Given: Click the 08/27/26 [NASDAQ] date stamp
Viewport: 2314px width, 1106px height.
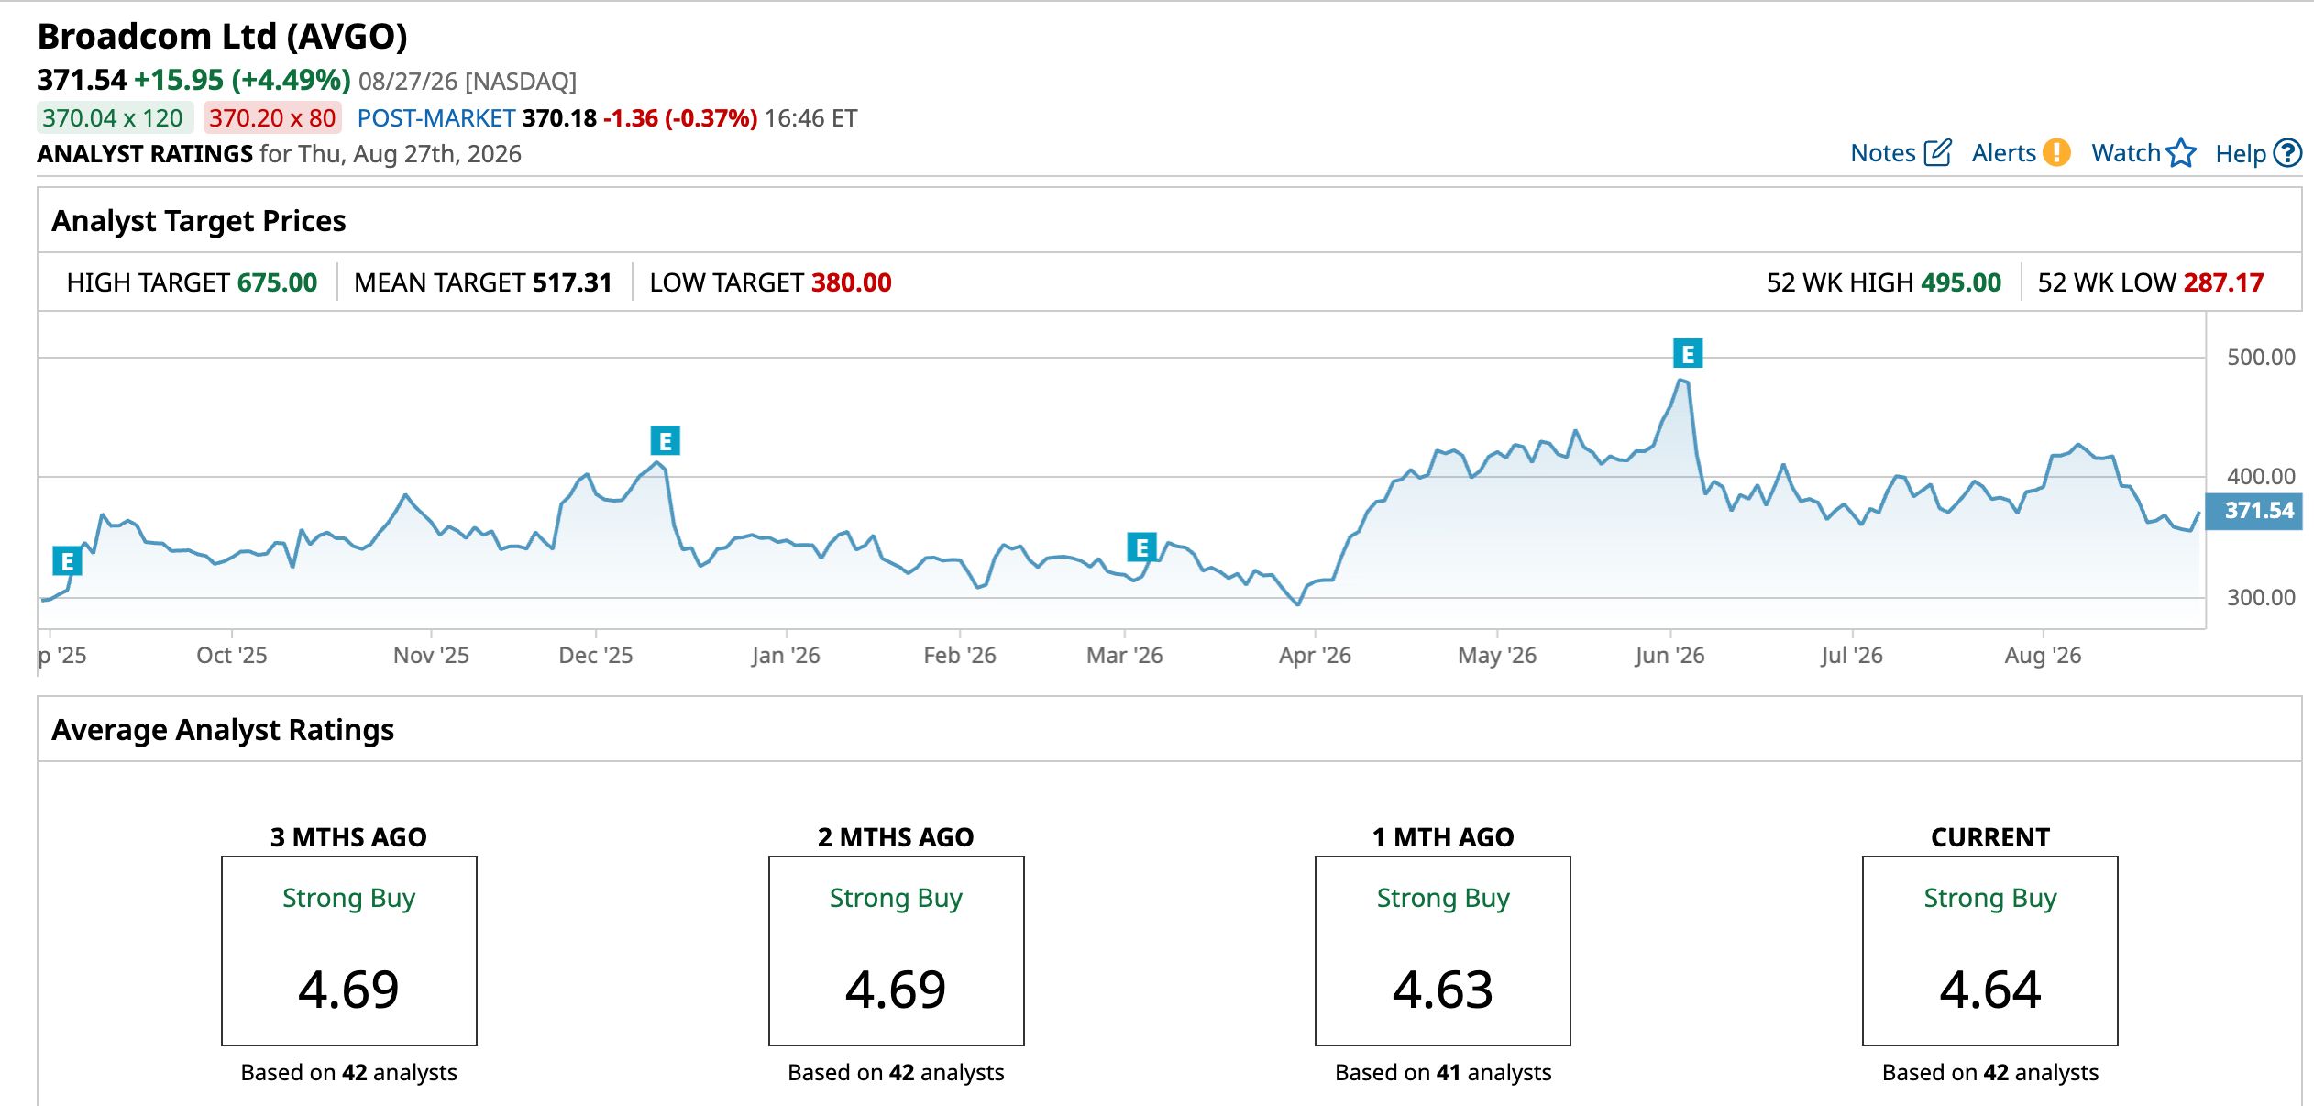Looking at the screenshot, I should click(x=468, y=82).
